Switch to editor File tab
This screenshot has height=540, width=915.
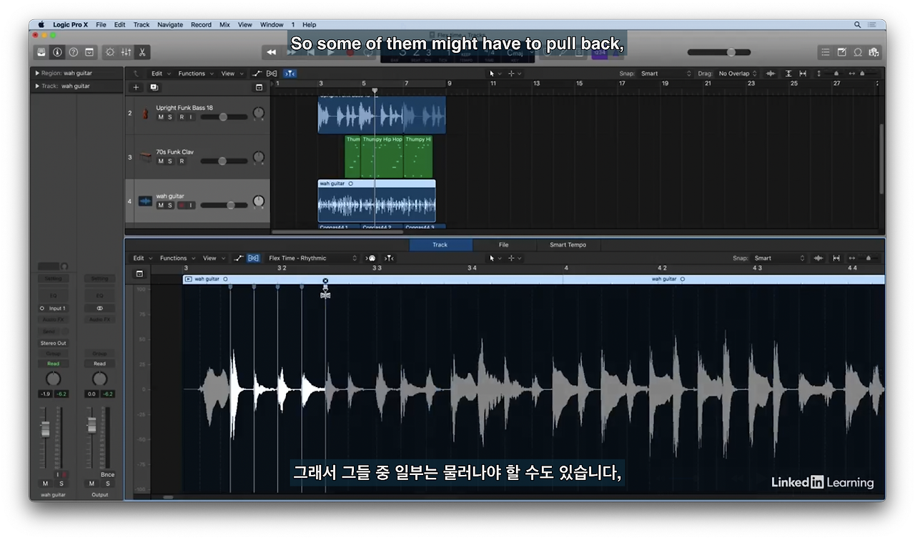(x=504, y=244)
